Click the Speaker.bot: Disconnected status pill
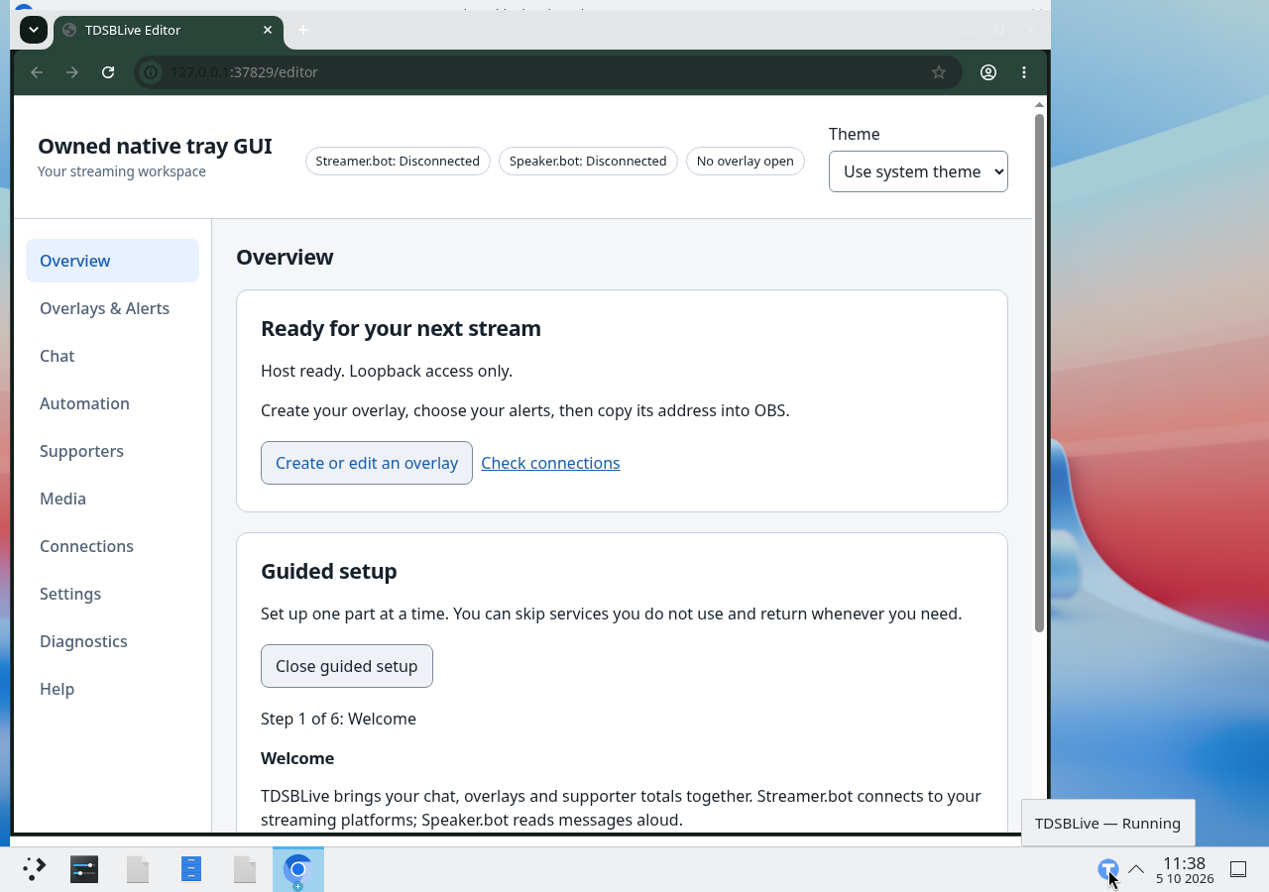Viewport: 1269px width, 892px height. pyautogui.click(x=588, y=161)
